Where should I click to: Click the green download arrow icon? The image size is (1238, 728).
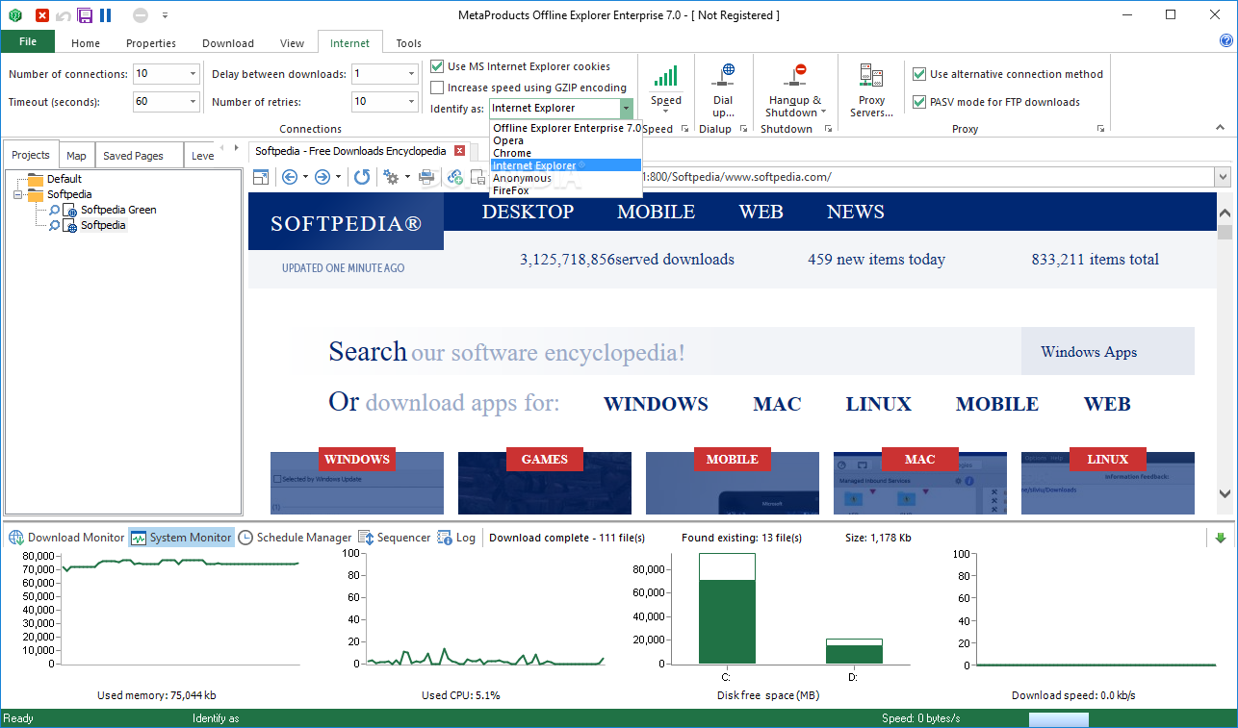pos(1221,538)
